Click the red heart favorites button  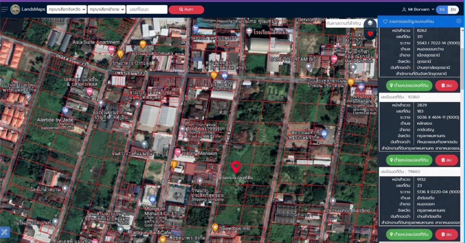tap(370, 34)
